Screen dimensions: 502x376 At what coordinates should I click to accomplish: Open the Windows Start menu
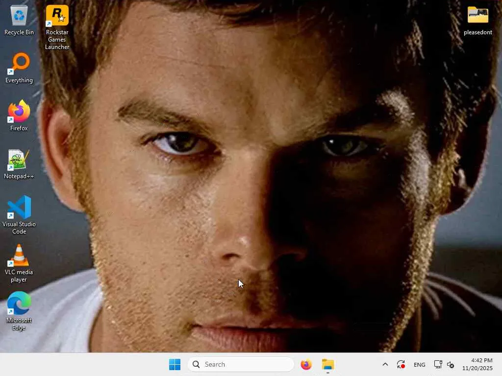[x=175, y=364]
